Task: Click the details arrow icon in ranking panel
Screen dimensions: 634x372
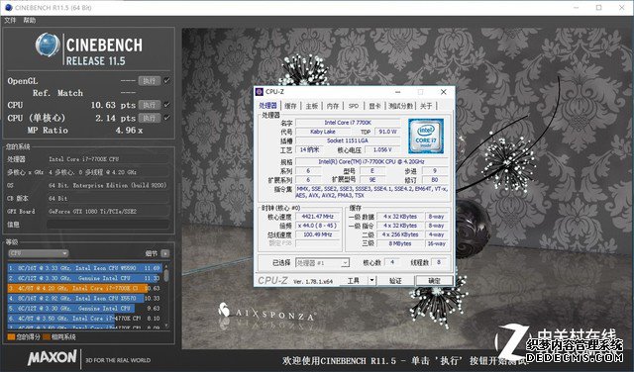Action: tap(165, 253)
